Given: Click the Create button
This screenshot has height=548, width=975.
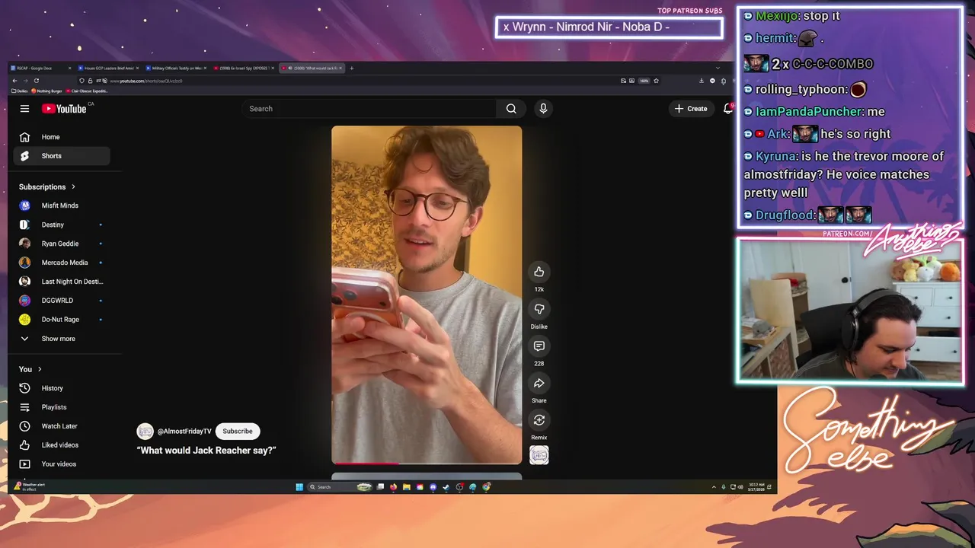Looking at the screenshot, I should point(691,109).
